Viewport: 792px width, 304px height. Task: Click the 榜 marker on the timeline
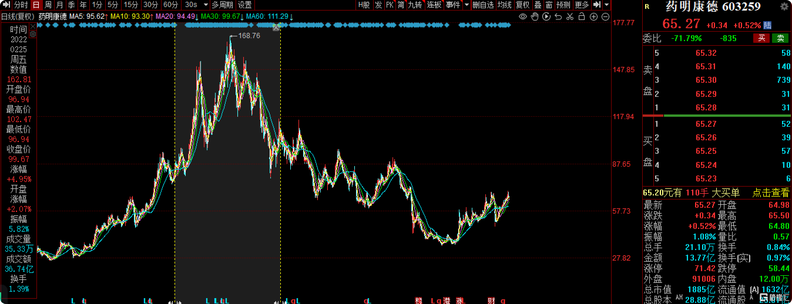click(x=418, y=300)
